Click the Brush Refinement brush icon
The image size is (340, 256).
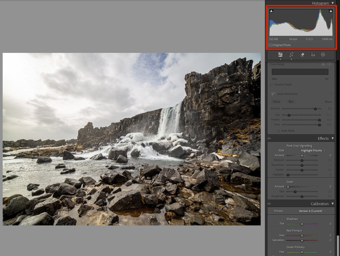[273, 93]
